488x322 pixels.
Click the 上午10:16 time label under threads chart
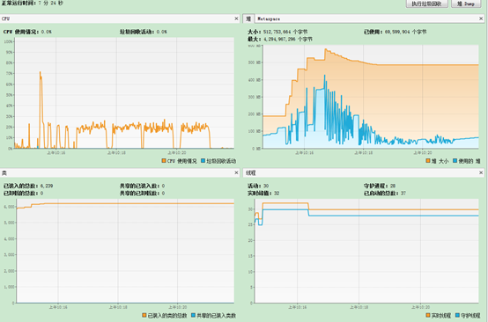coord(297,307)
